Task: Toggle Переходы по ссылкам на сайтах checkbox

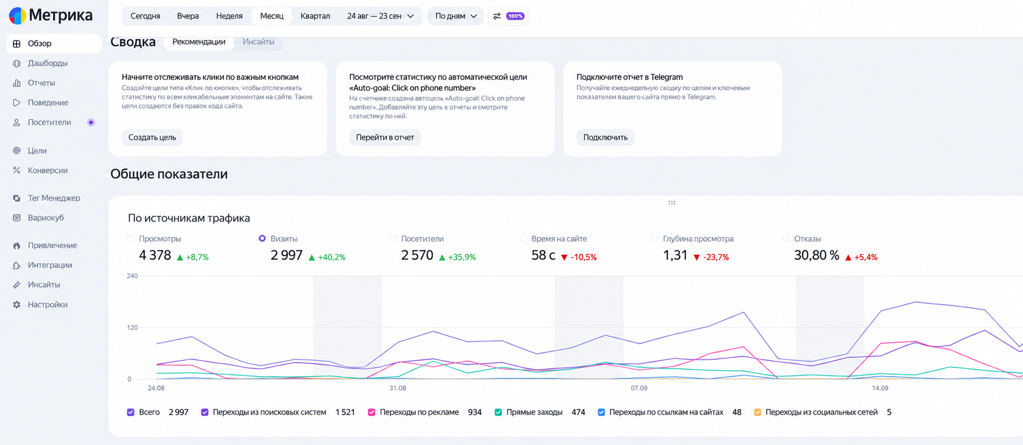Action: [x=601, y=412]
